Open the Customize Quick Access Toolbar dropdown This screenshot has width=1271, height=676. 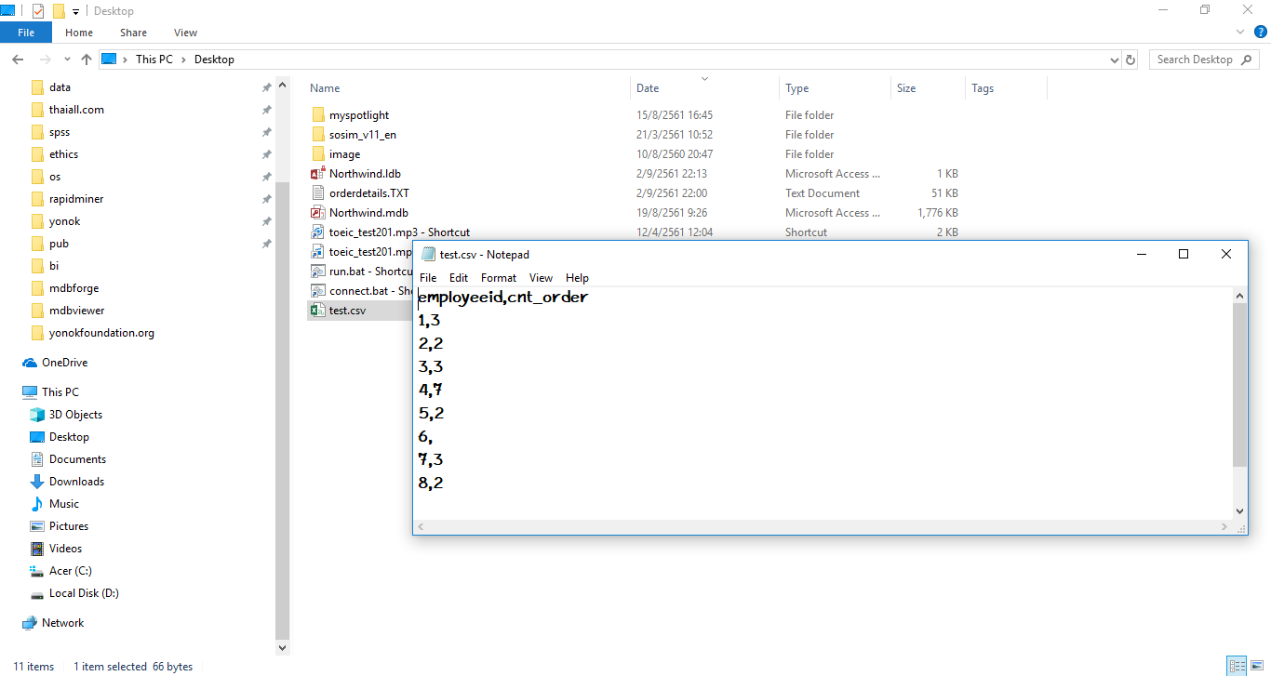[x=75, y=11]
